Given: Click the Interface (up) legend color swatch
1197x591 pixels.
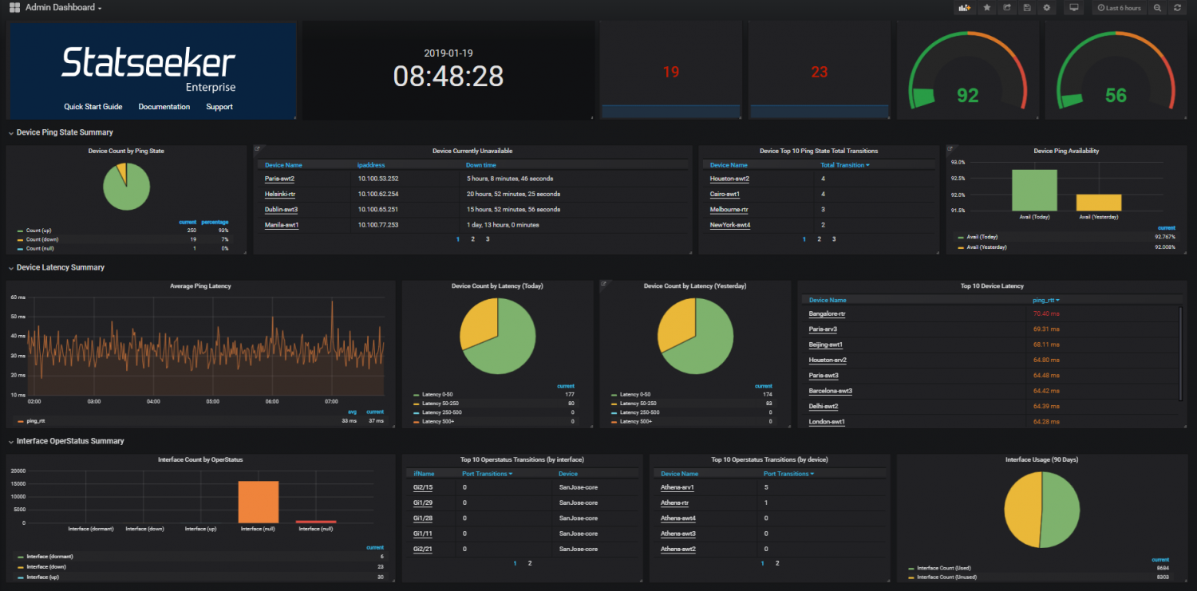Looking at the screenshot, I should click(20, 577).
